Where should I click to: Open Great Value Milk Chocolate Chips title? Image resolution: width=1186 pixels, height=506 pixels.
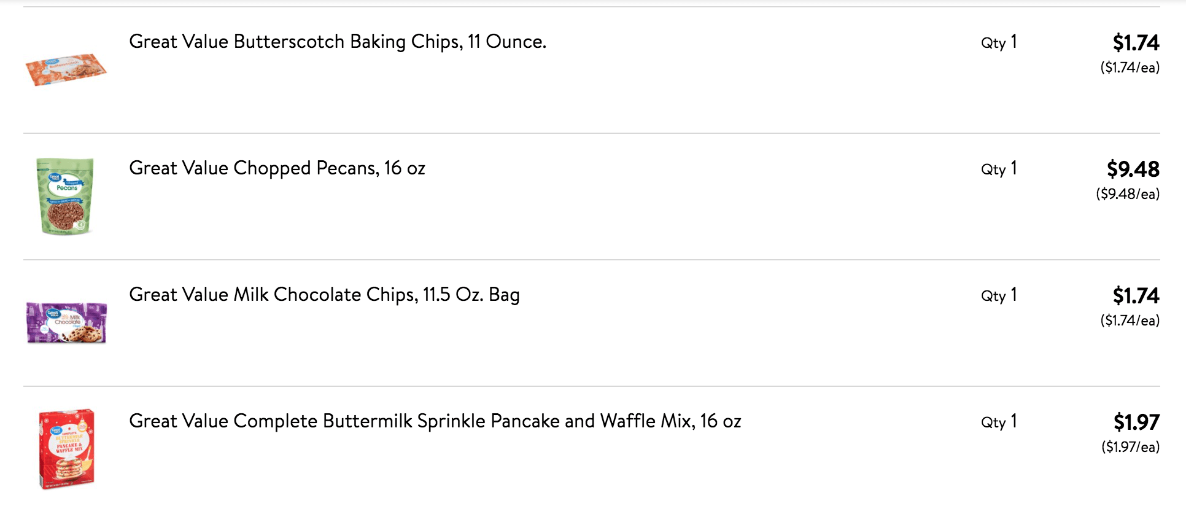pos(324,295)
